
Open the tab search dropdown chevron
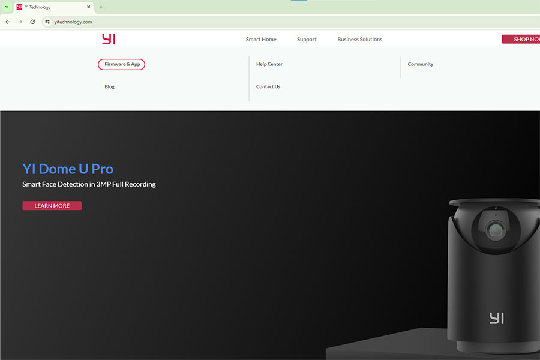pos(7,7)
